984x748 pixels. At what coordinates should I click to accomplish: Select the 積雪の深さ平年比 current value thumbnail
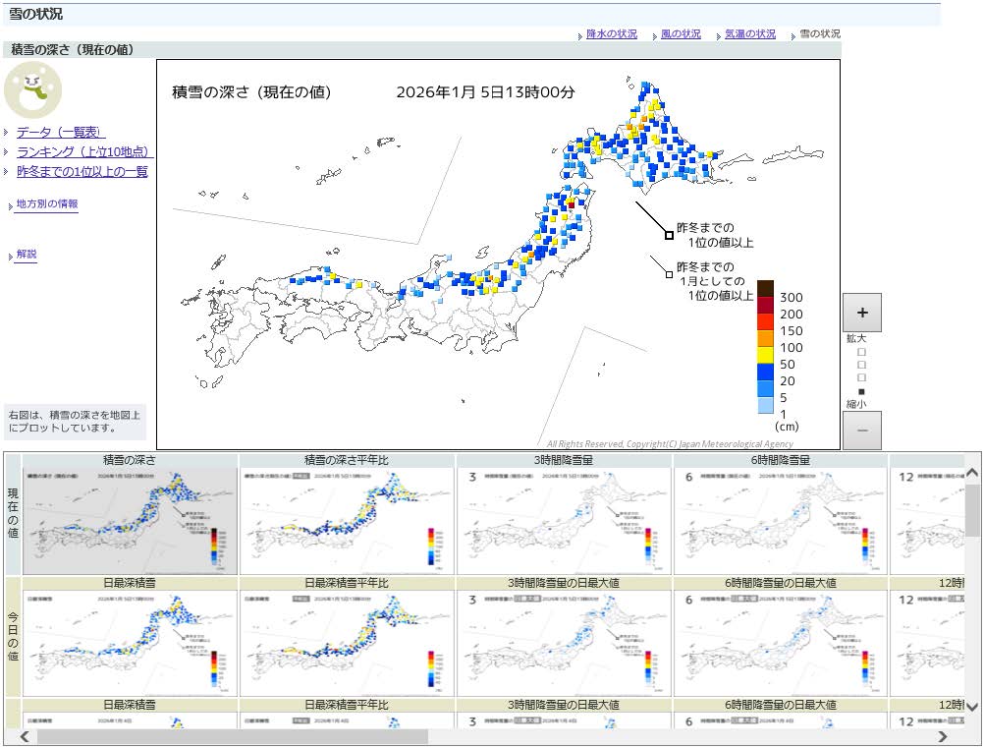(348, 518)
